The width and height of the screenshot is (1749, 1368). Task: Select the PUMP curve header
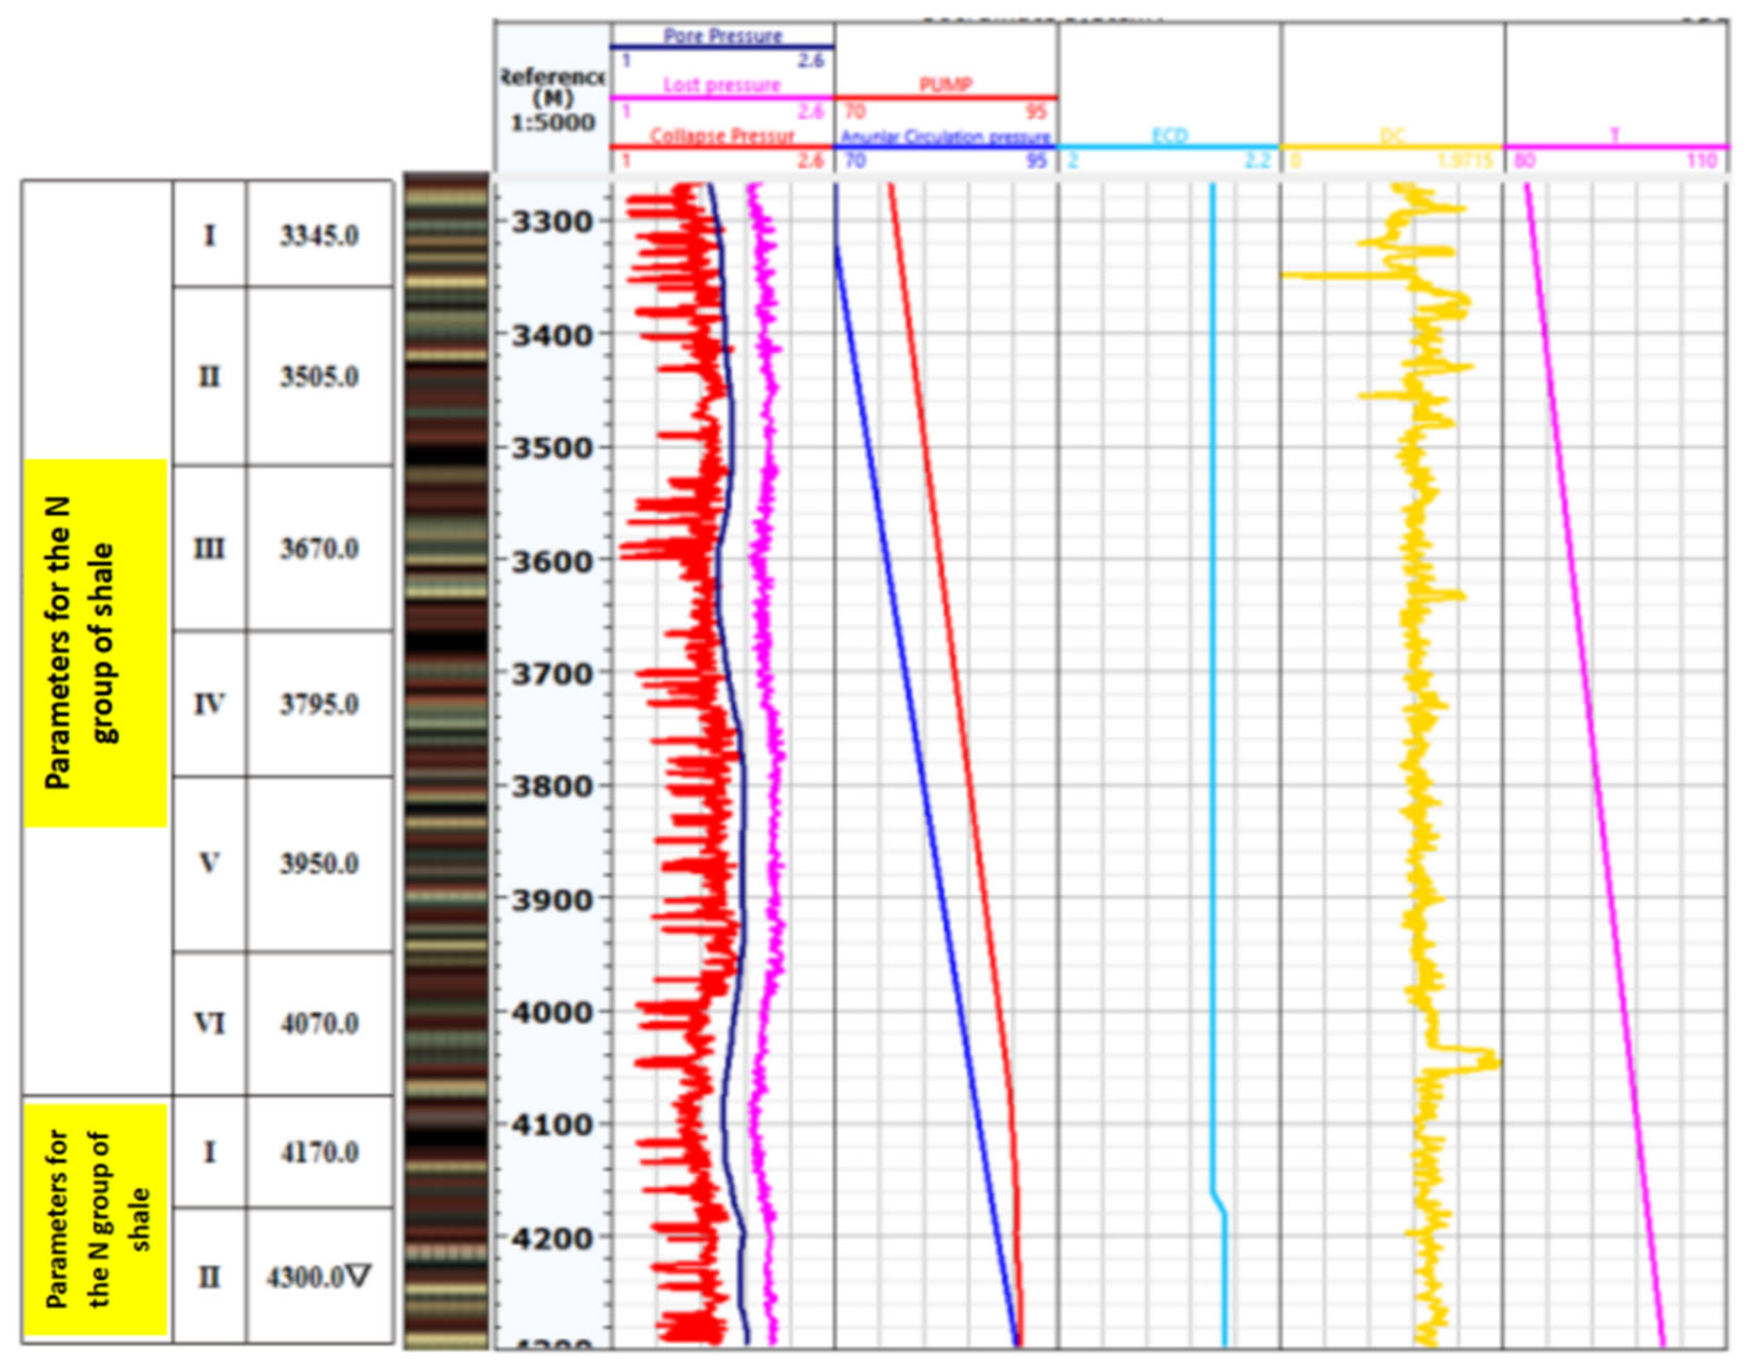(946, 85)
